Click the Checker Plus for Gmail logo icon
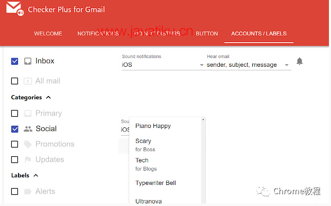 [14, 9]
